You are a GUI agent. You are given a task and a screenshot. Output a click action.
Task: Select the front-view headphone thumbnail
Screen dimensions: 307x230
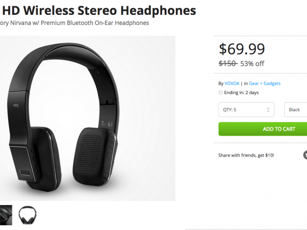pyautogui.click(x=27, y=215)
